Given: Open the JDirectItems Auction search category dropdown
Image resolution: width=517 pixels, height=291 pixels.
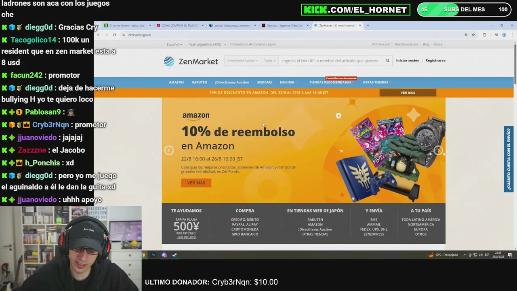Looking at the screenshot, I should point(243,61).
